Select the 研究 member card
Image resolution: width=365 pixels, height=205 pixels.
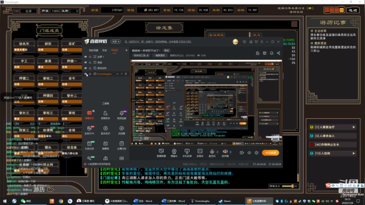[x=48, y=46]
